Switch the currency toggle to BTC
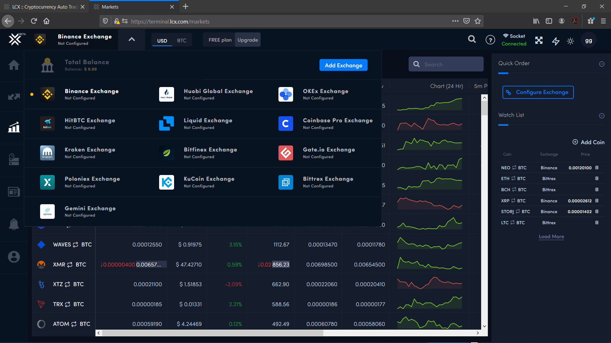 click(182, 40)
